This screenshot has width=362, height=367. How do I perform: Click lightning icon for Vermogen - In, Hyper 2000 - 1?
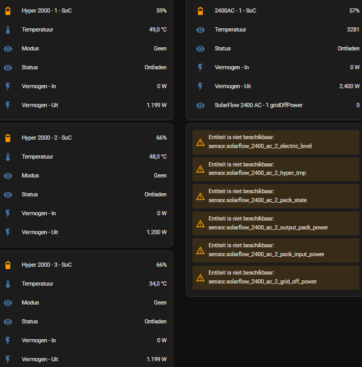coord(8,86)
